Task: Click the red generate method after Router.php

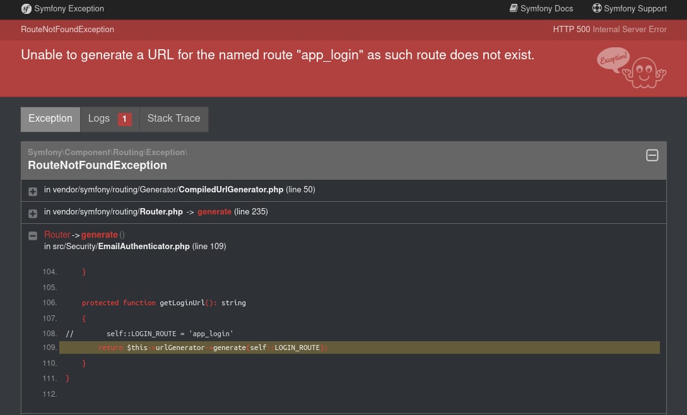Action: (x=214, y=212)
